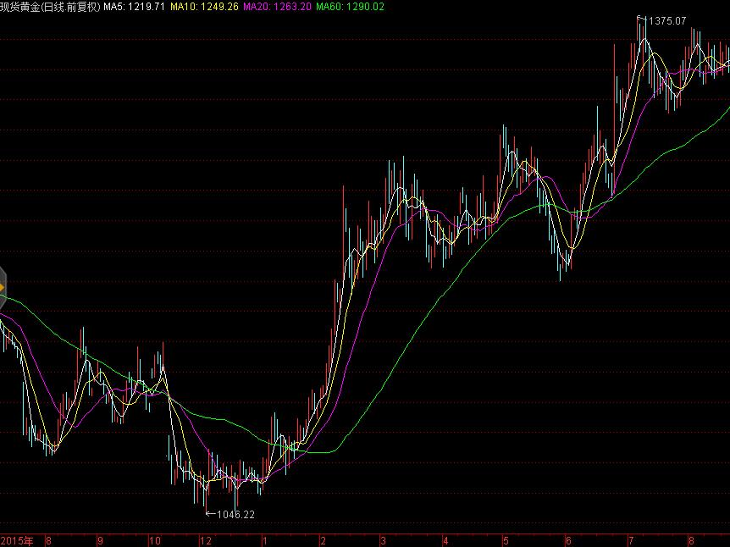The height and width of the screenshot is (547, 730).
Task: Click the 2015年 label on time axis
Action: point(17,541)
